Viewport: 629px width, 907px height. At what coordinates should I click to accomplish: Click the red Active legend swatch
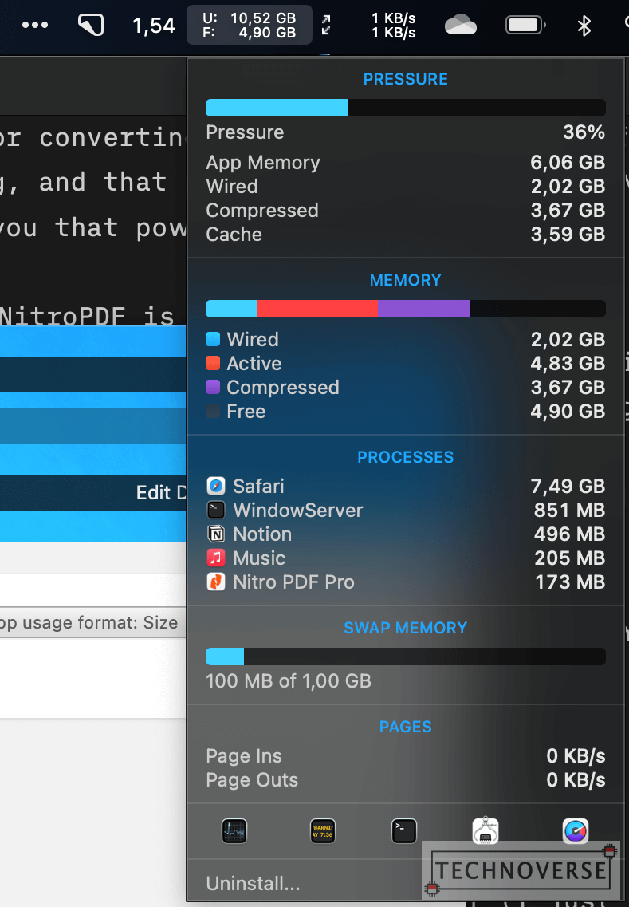point(213,363)
